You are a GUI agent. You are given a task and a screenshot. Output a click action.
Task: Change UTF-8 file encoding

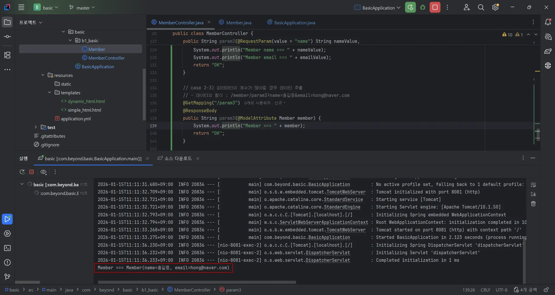pos(502,290)
